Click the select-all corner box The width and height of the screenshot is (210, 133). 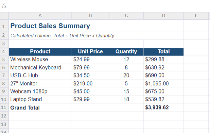coord(4,16)
